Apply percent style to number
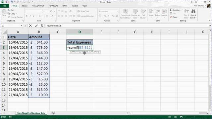The image size is (212, 119). tap(105, 16)
